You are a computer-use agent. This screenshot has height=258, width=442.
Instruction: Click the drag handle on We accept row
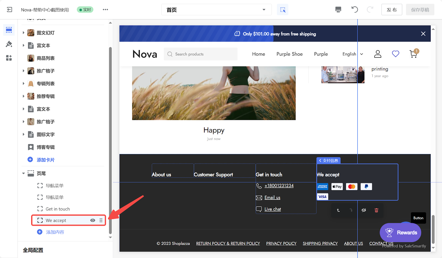[x=101, y=220]
